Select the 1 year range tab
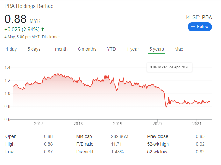 (132, 49)
